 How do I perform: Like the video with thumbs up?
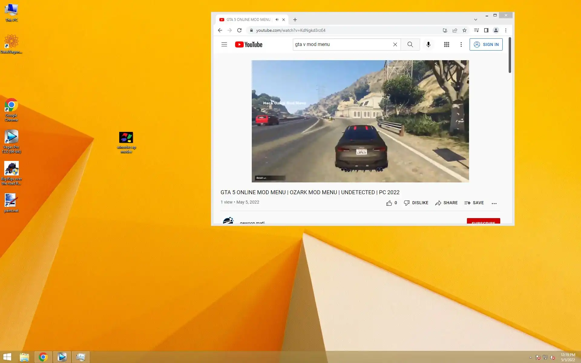(x=389, y=203)
